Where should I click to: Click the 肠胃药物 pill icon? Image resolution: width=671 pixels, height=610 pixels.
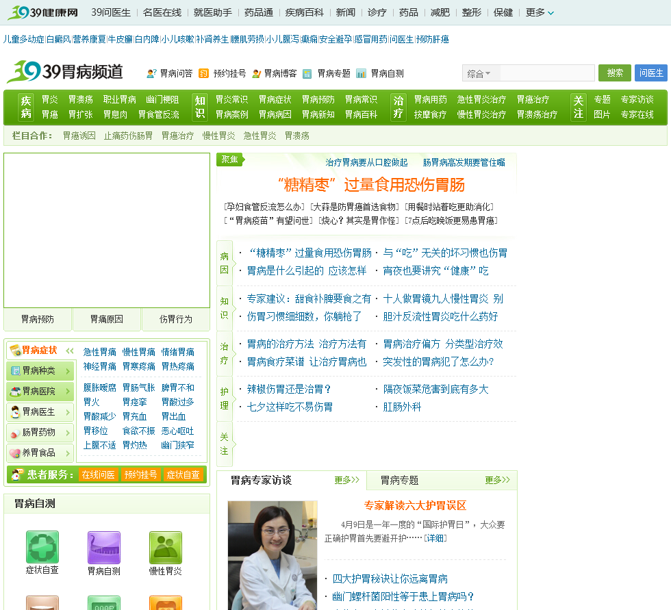tap(15, 433)
